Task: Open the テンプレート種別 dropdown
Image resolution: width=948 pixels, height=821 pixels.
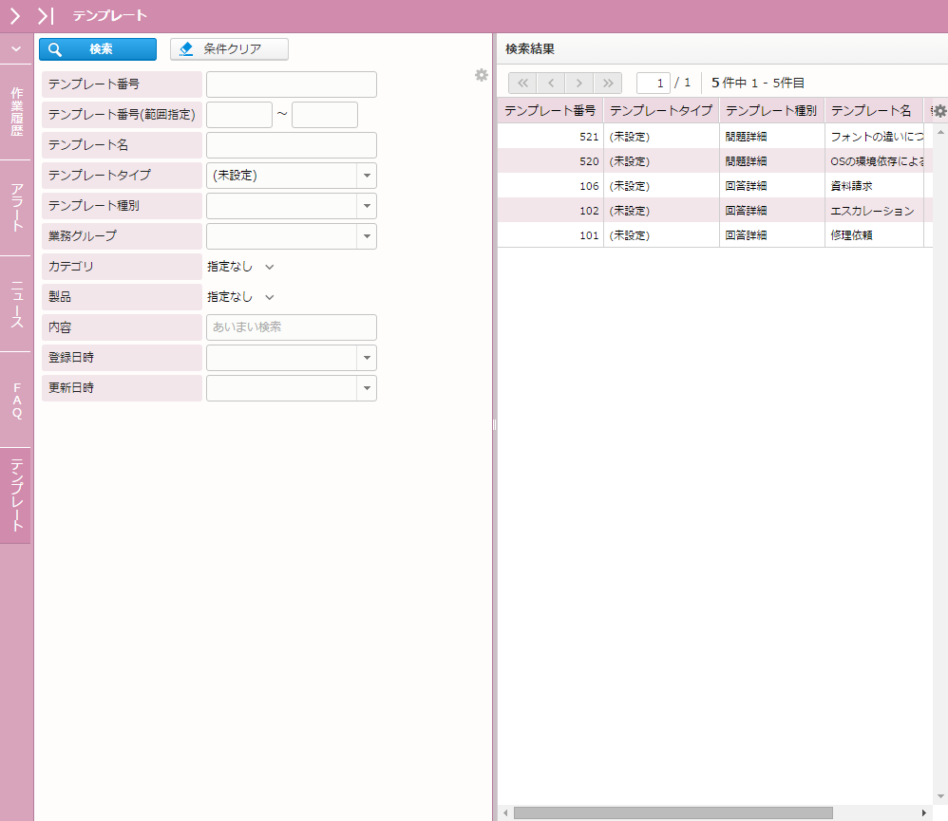Action: (367, 206)
